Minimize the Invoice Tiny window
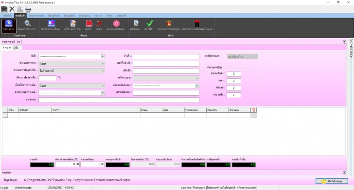The image size is (354, 190). [x=329, y=2]
